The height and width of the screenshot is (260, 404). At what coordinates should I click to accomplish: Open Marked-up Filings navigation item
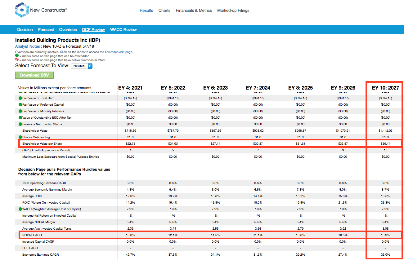tap(233, 10)
